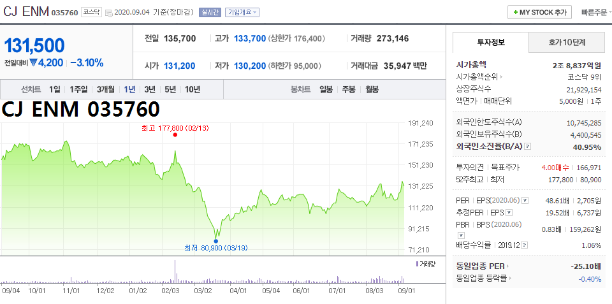Image resolution: width=612 pixels, height=304 pixels.
Task: Select the 일봉 candle chart
Action: coord(326,89)
